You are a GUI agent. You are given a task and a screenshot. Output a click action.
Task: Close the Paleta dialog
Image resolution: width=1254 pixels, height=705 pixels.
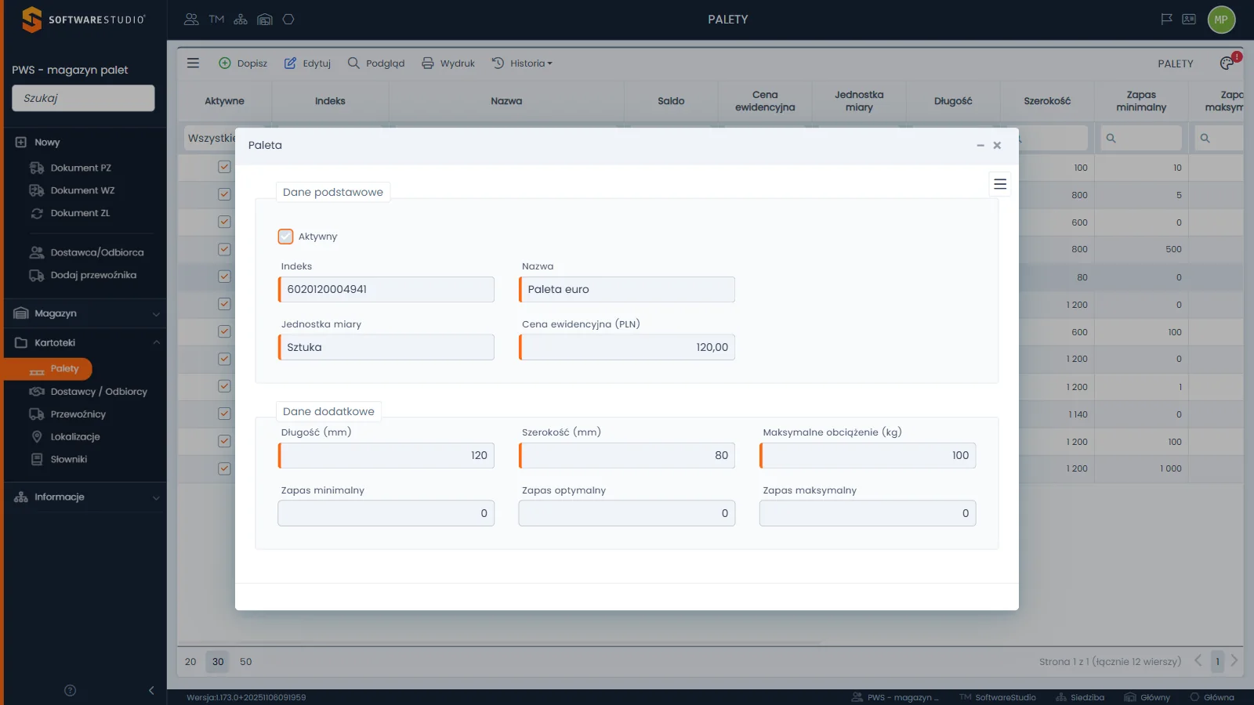tap(997, 146)
